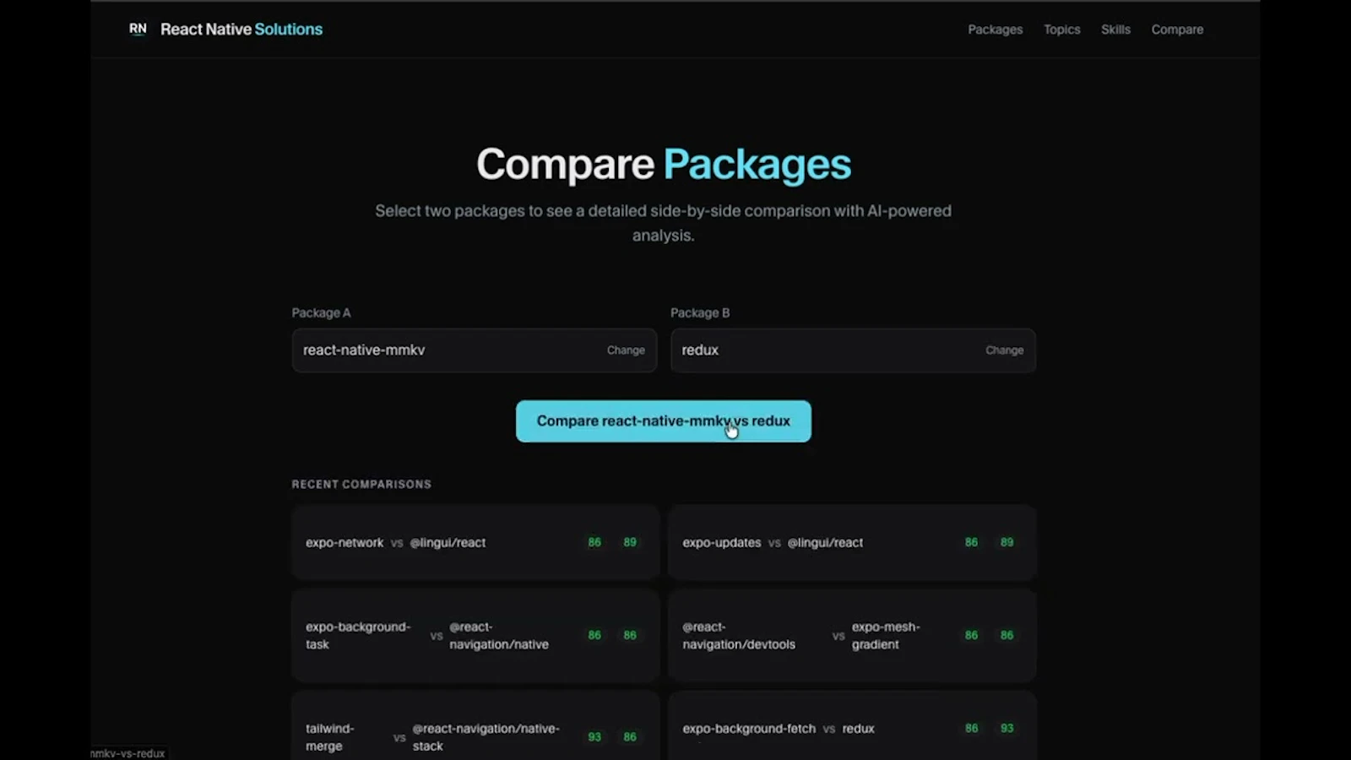The height and width of the screenshot is (760, 1351).
Task: Select the redux package field
Action: tap(802, 350)
